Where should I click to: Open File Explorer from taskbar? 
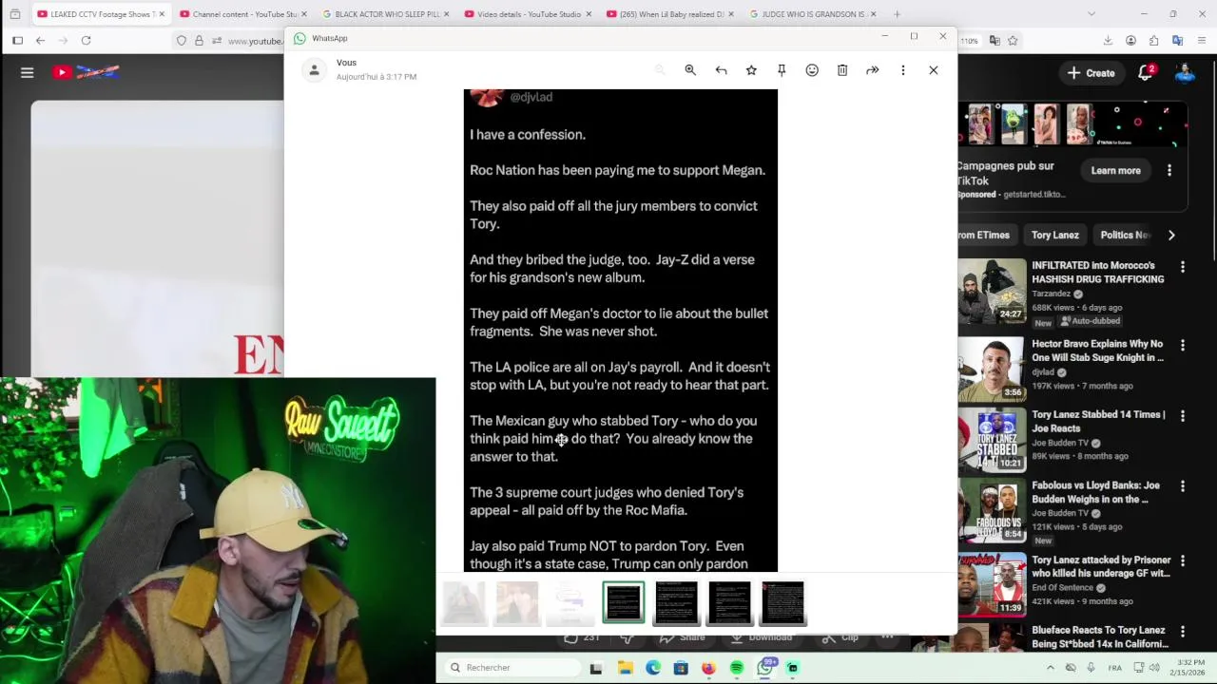[x=626, y=668]
